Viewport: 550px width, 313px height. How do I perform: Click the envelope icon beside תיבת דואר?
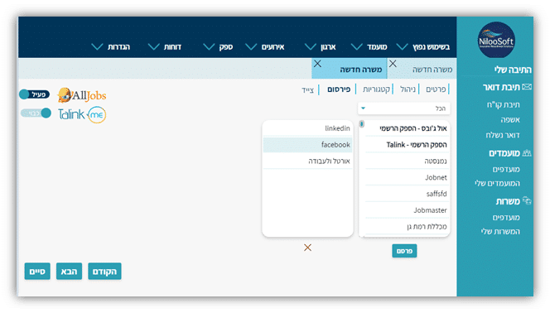tap(527, 87)
